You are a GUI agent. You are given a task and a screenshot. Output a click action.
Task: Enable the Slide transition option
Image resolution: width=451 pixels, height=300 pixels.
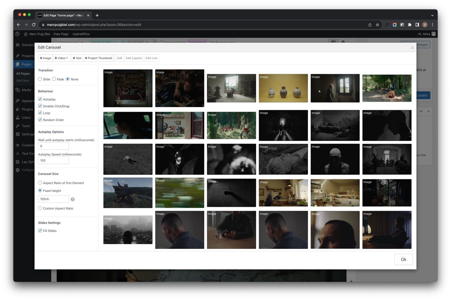pos(40,79)
